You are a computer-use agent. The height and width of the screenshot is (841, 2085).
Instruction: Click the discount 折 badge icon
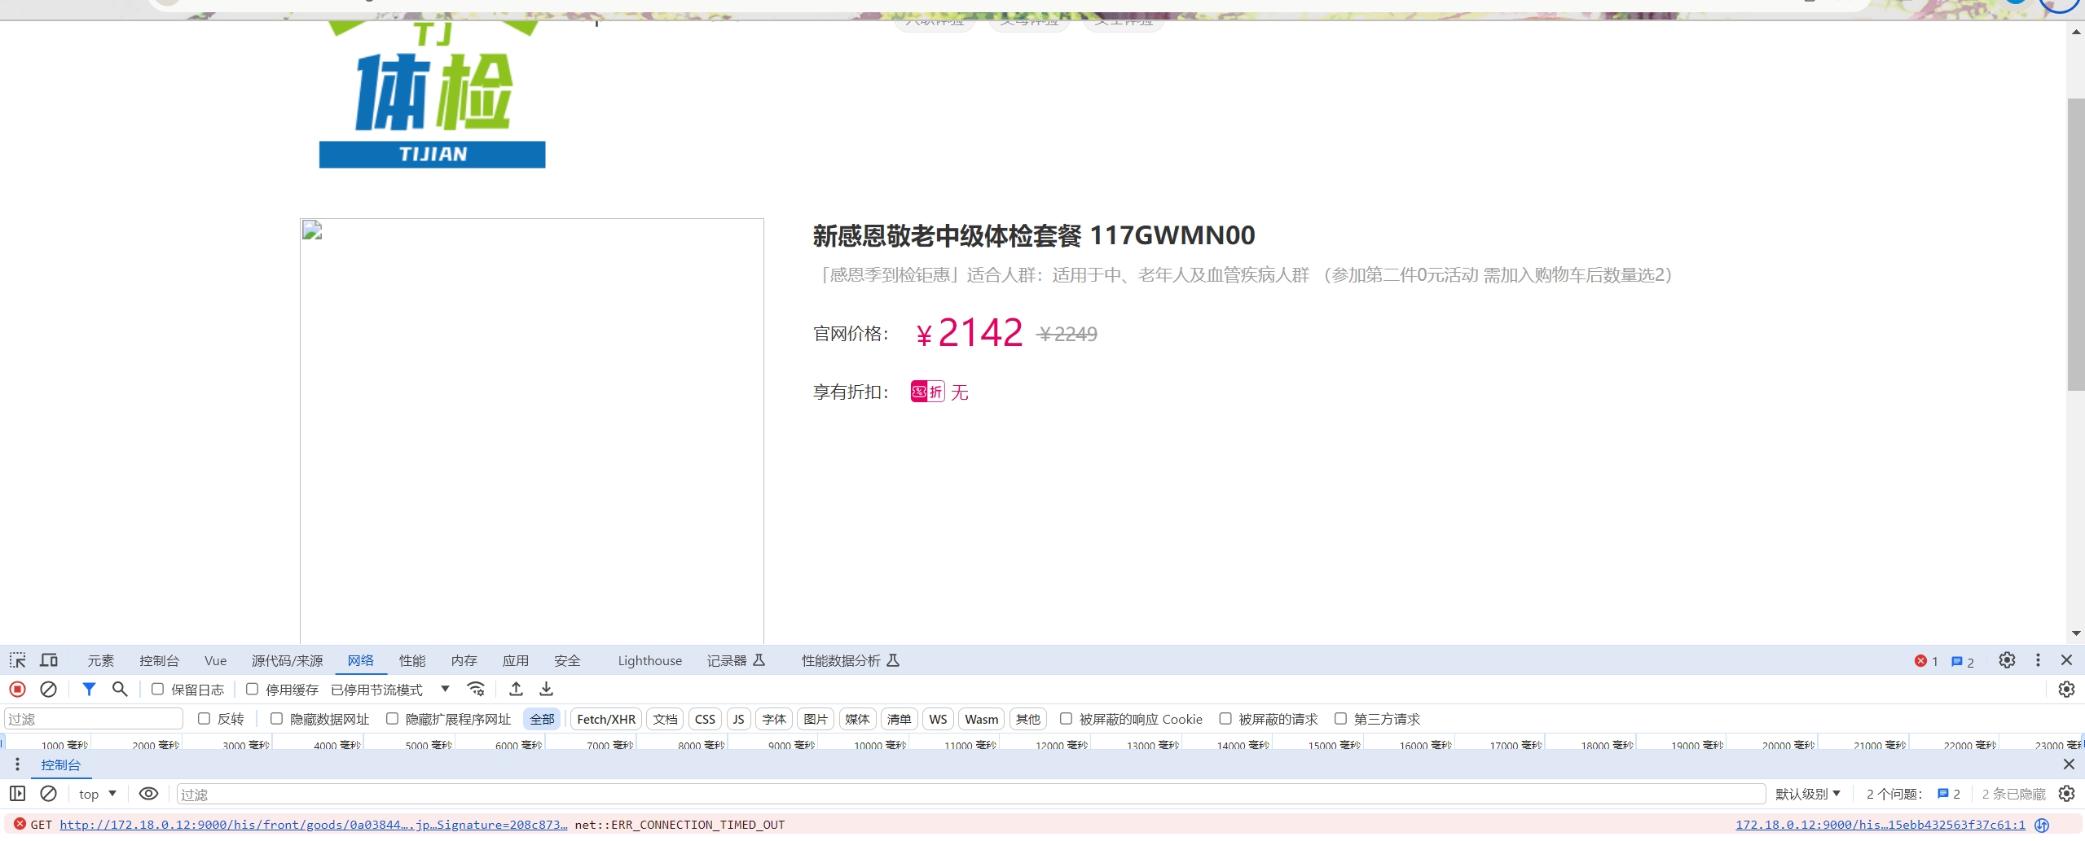(928, 392)
